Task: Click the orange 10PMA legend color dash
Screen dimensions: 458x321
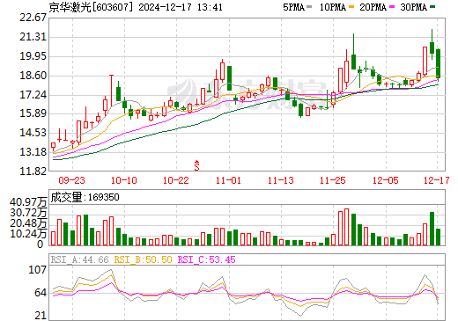Action: click(352, 7)
